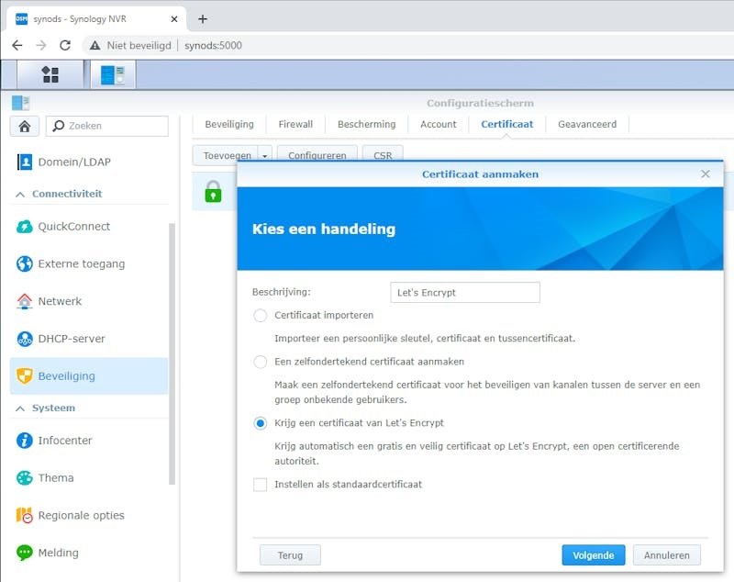Click the browser back arrow

(x=17, y=45)
